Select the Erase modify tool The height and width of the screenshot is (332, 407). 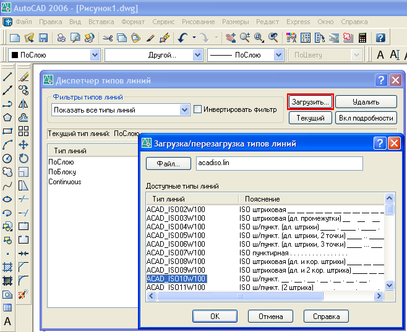[x=24, y=77]
